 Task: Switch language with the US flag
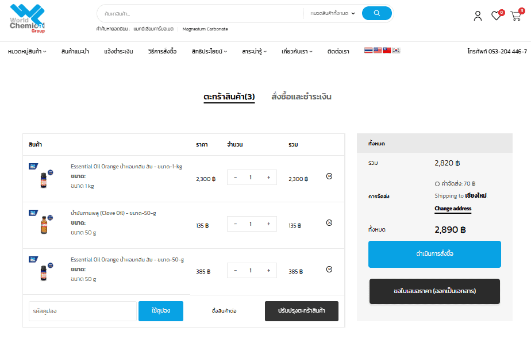[x=378, y=51]
